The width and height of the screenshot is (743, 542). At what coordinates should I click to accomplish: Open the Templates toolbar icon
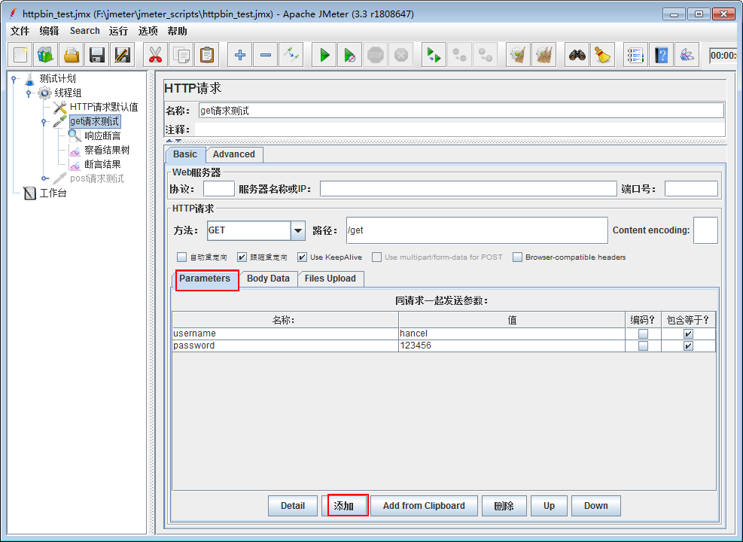(x=45, y=55)
